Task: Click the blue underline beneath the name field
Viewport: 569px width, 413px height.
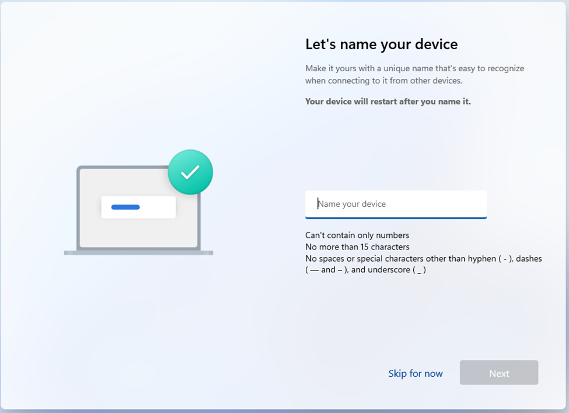Action: tap(396, 217)
